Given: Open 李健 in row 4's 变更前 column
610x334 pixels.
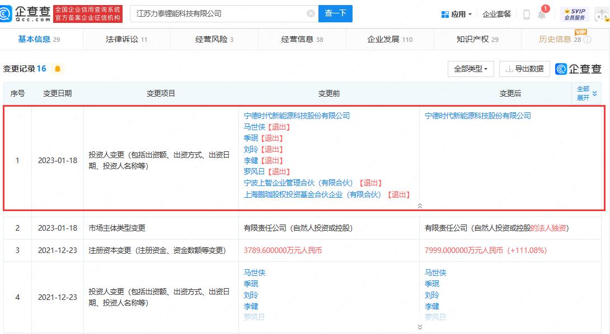Looking at the screenshot, I should pyautogui.click(x=251, y=307).
